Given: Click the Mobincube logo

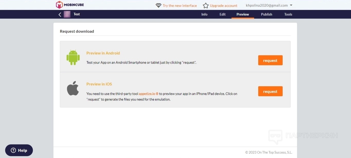Looking at the screenshot, I should (x=70, y=5).
